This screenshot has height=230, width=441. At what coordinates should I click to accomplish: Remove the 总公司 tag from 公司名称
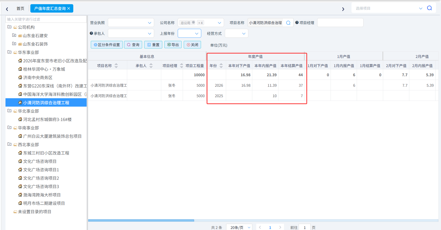(x=193, y=23)
